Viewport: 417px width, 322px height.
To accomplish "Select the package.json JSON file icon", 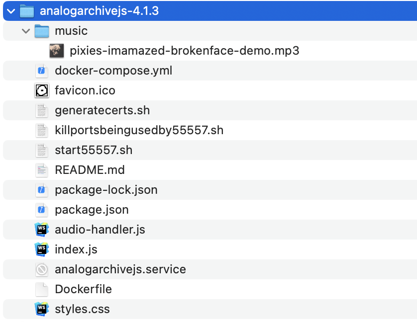I will [42, 210].
